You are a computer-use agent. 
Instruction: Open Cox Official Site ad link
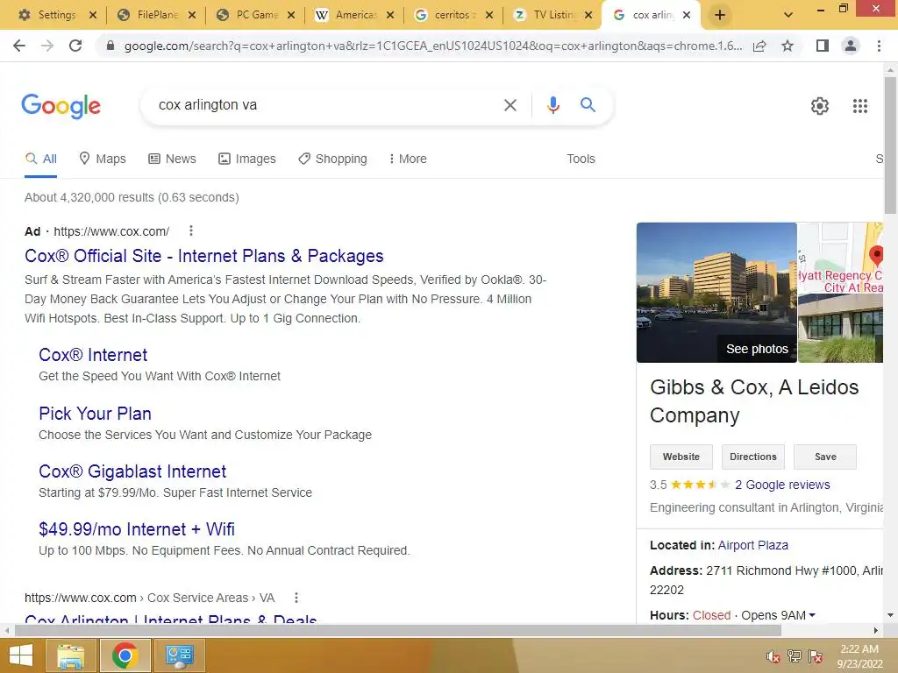(203, 256)
